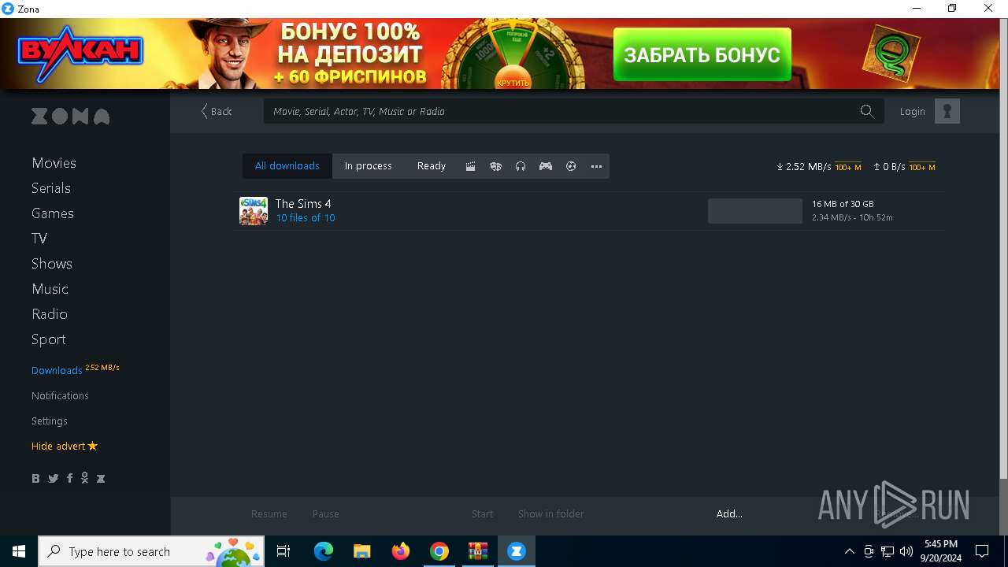Click Show in folder button
The width and height of the screenshot is (1008, 567).
tap(551, 513)
